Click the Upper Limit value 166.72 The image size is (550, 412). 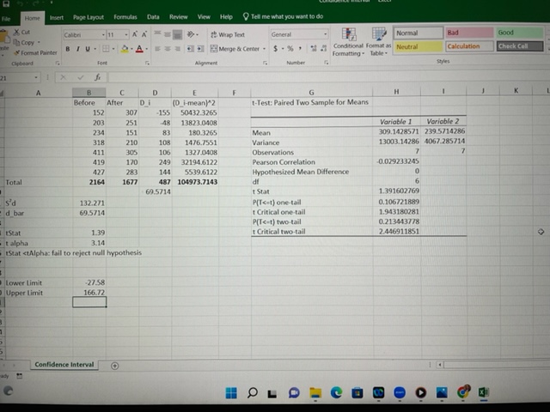pyautogui.click(x=89, y=293)
